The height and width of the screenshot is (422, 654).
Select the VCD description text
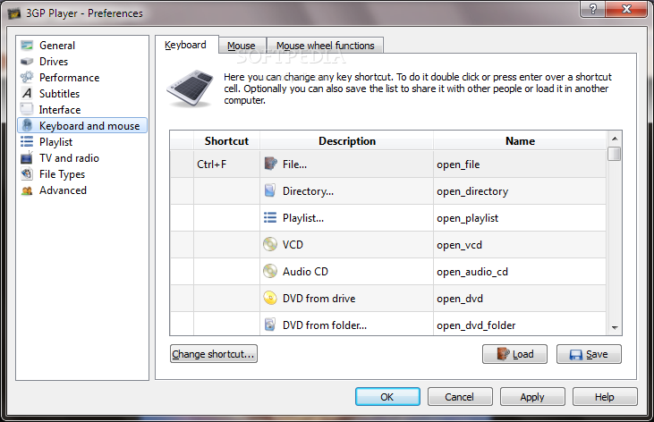(293, 244)
